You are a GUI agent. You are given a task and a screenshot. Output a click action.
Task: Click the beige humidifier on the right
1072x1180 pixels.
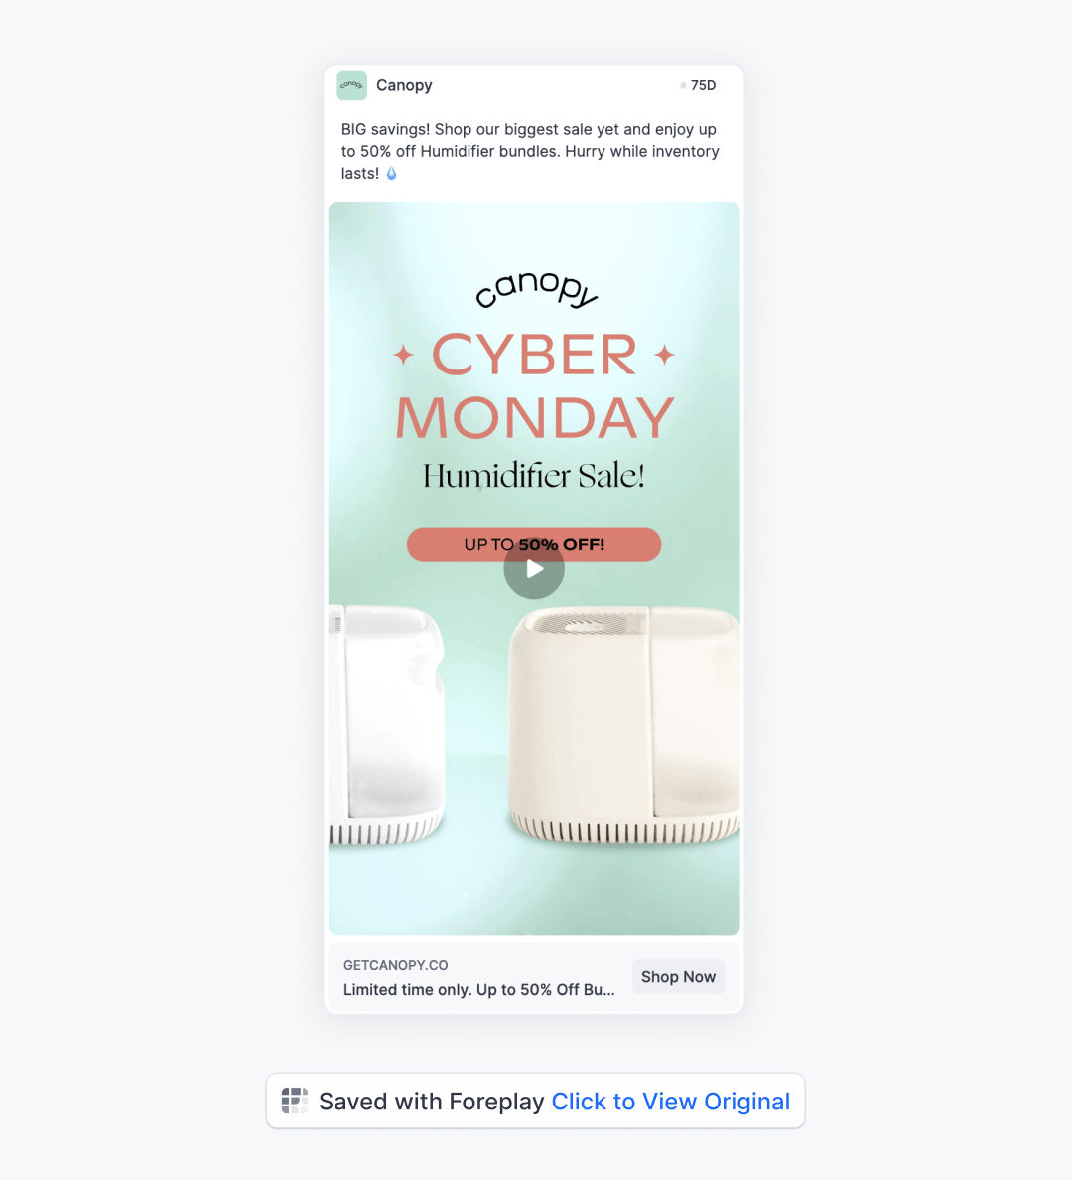coord(624,724)
